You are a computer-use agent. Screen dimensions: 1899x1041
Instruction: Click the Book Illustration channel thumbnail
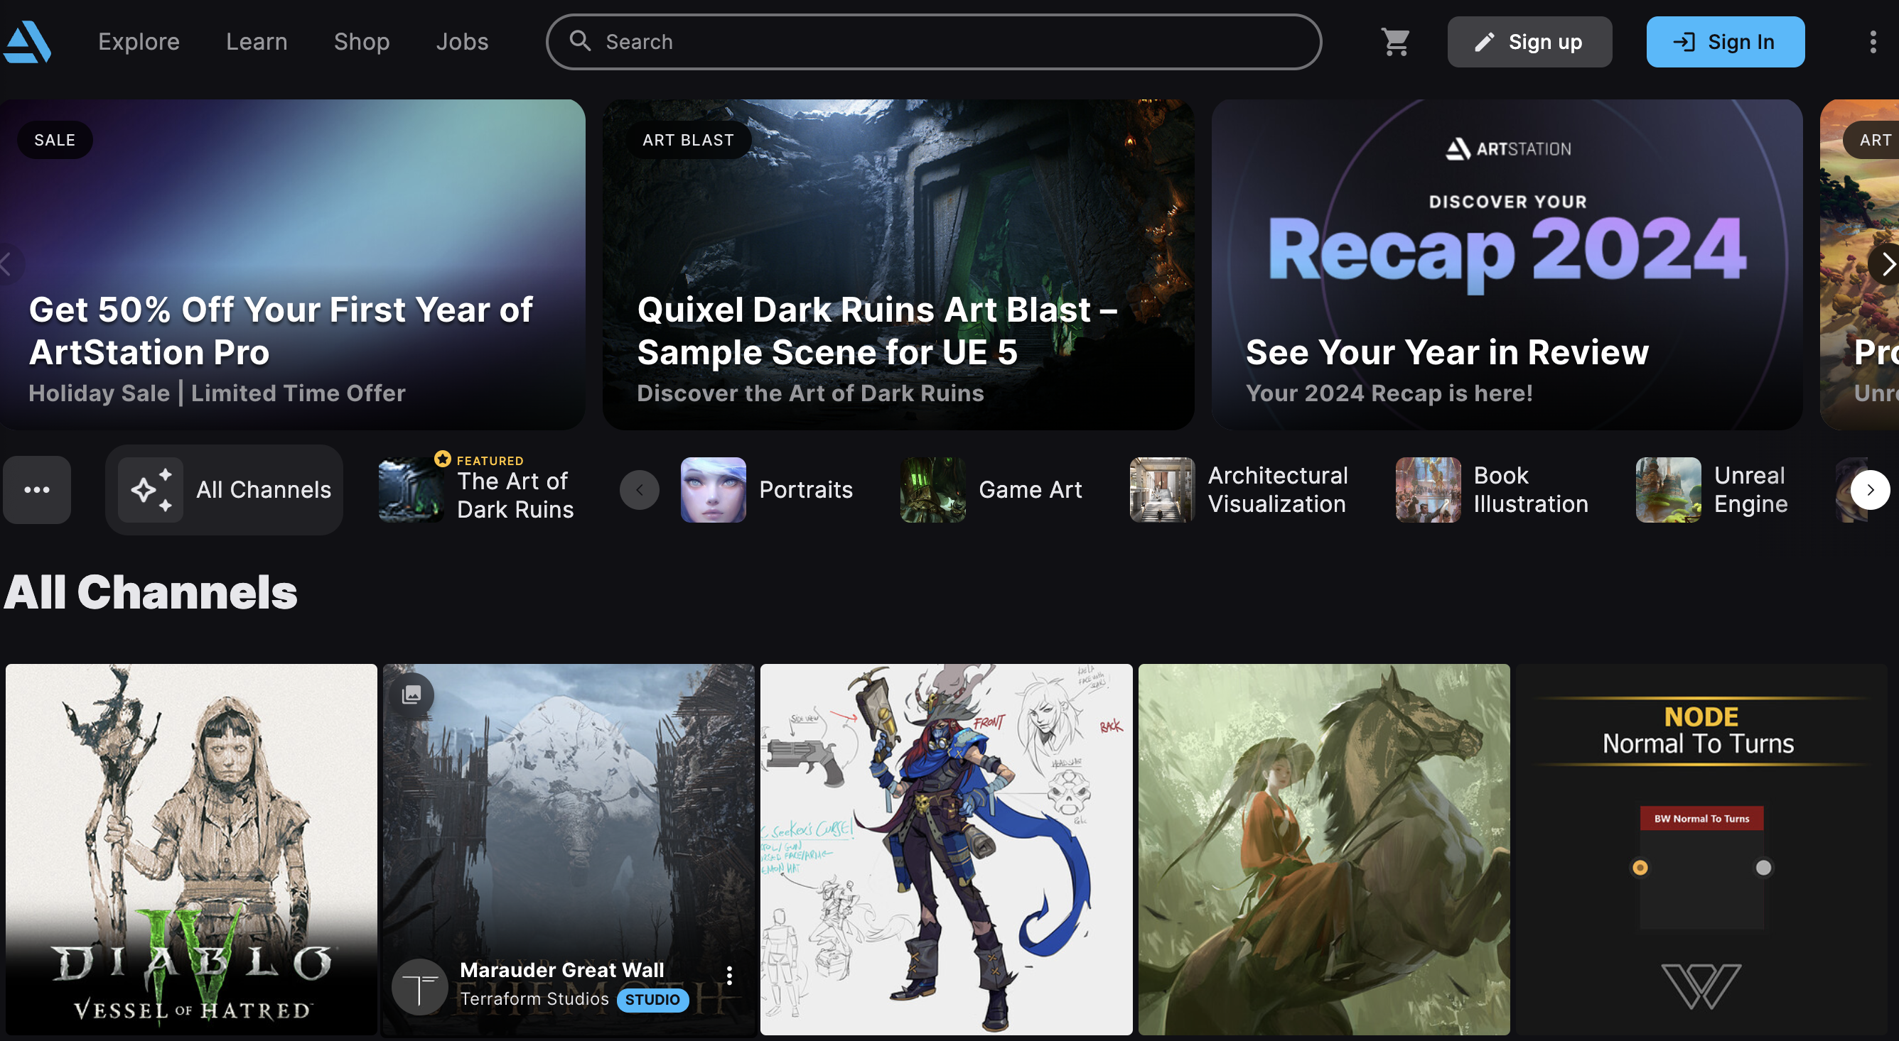(1428, 490)
